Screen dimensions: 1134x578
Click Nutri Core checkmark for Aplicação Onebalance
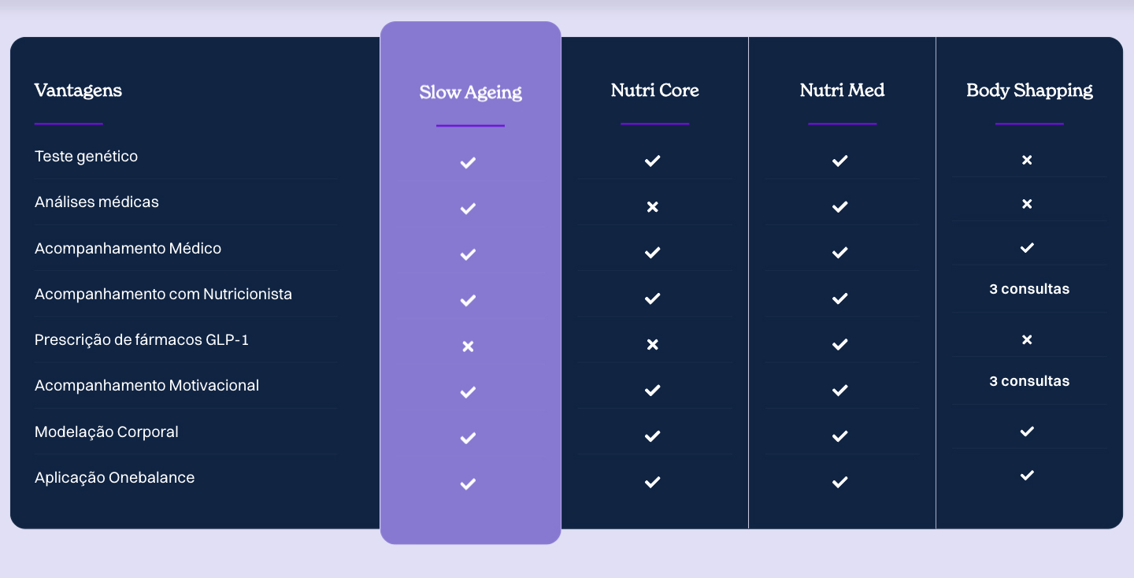click(x=652, y=483)
